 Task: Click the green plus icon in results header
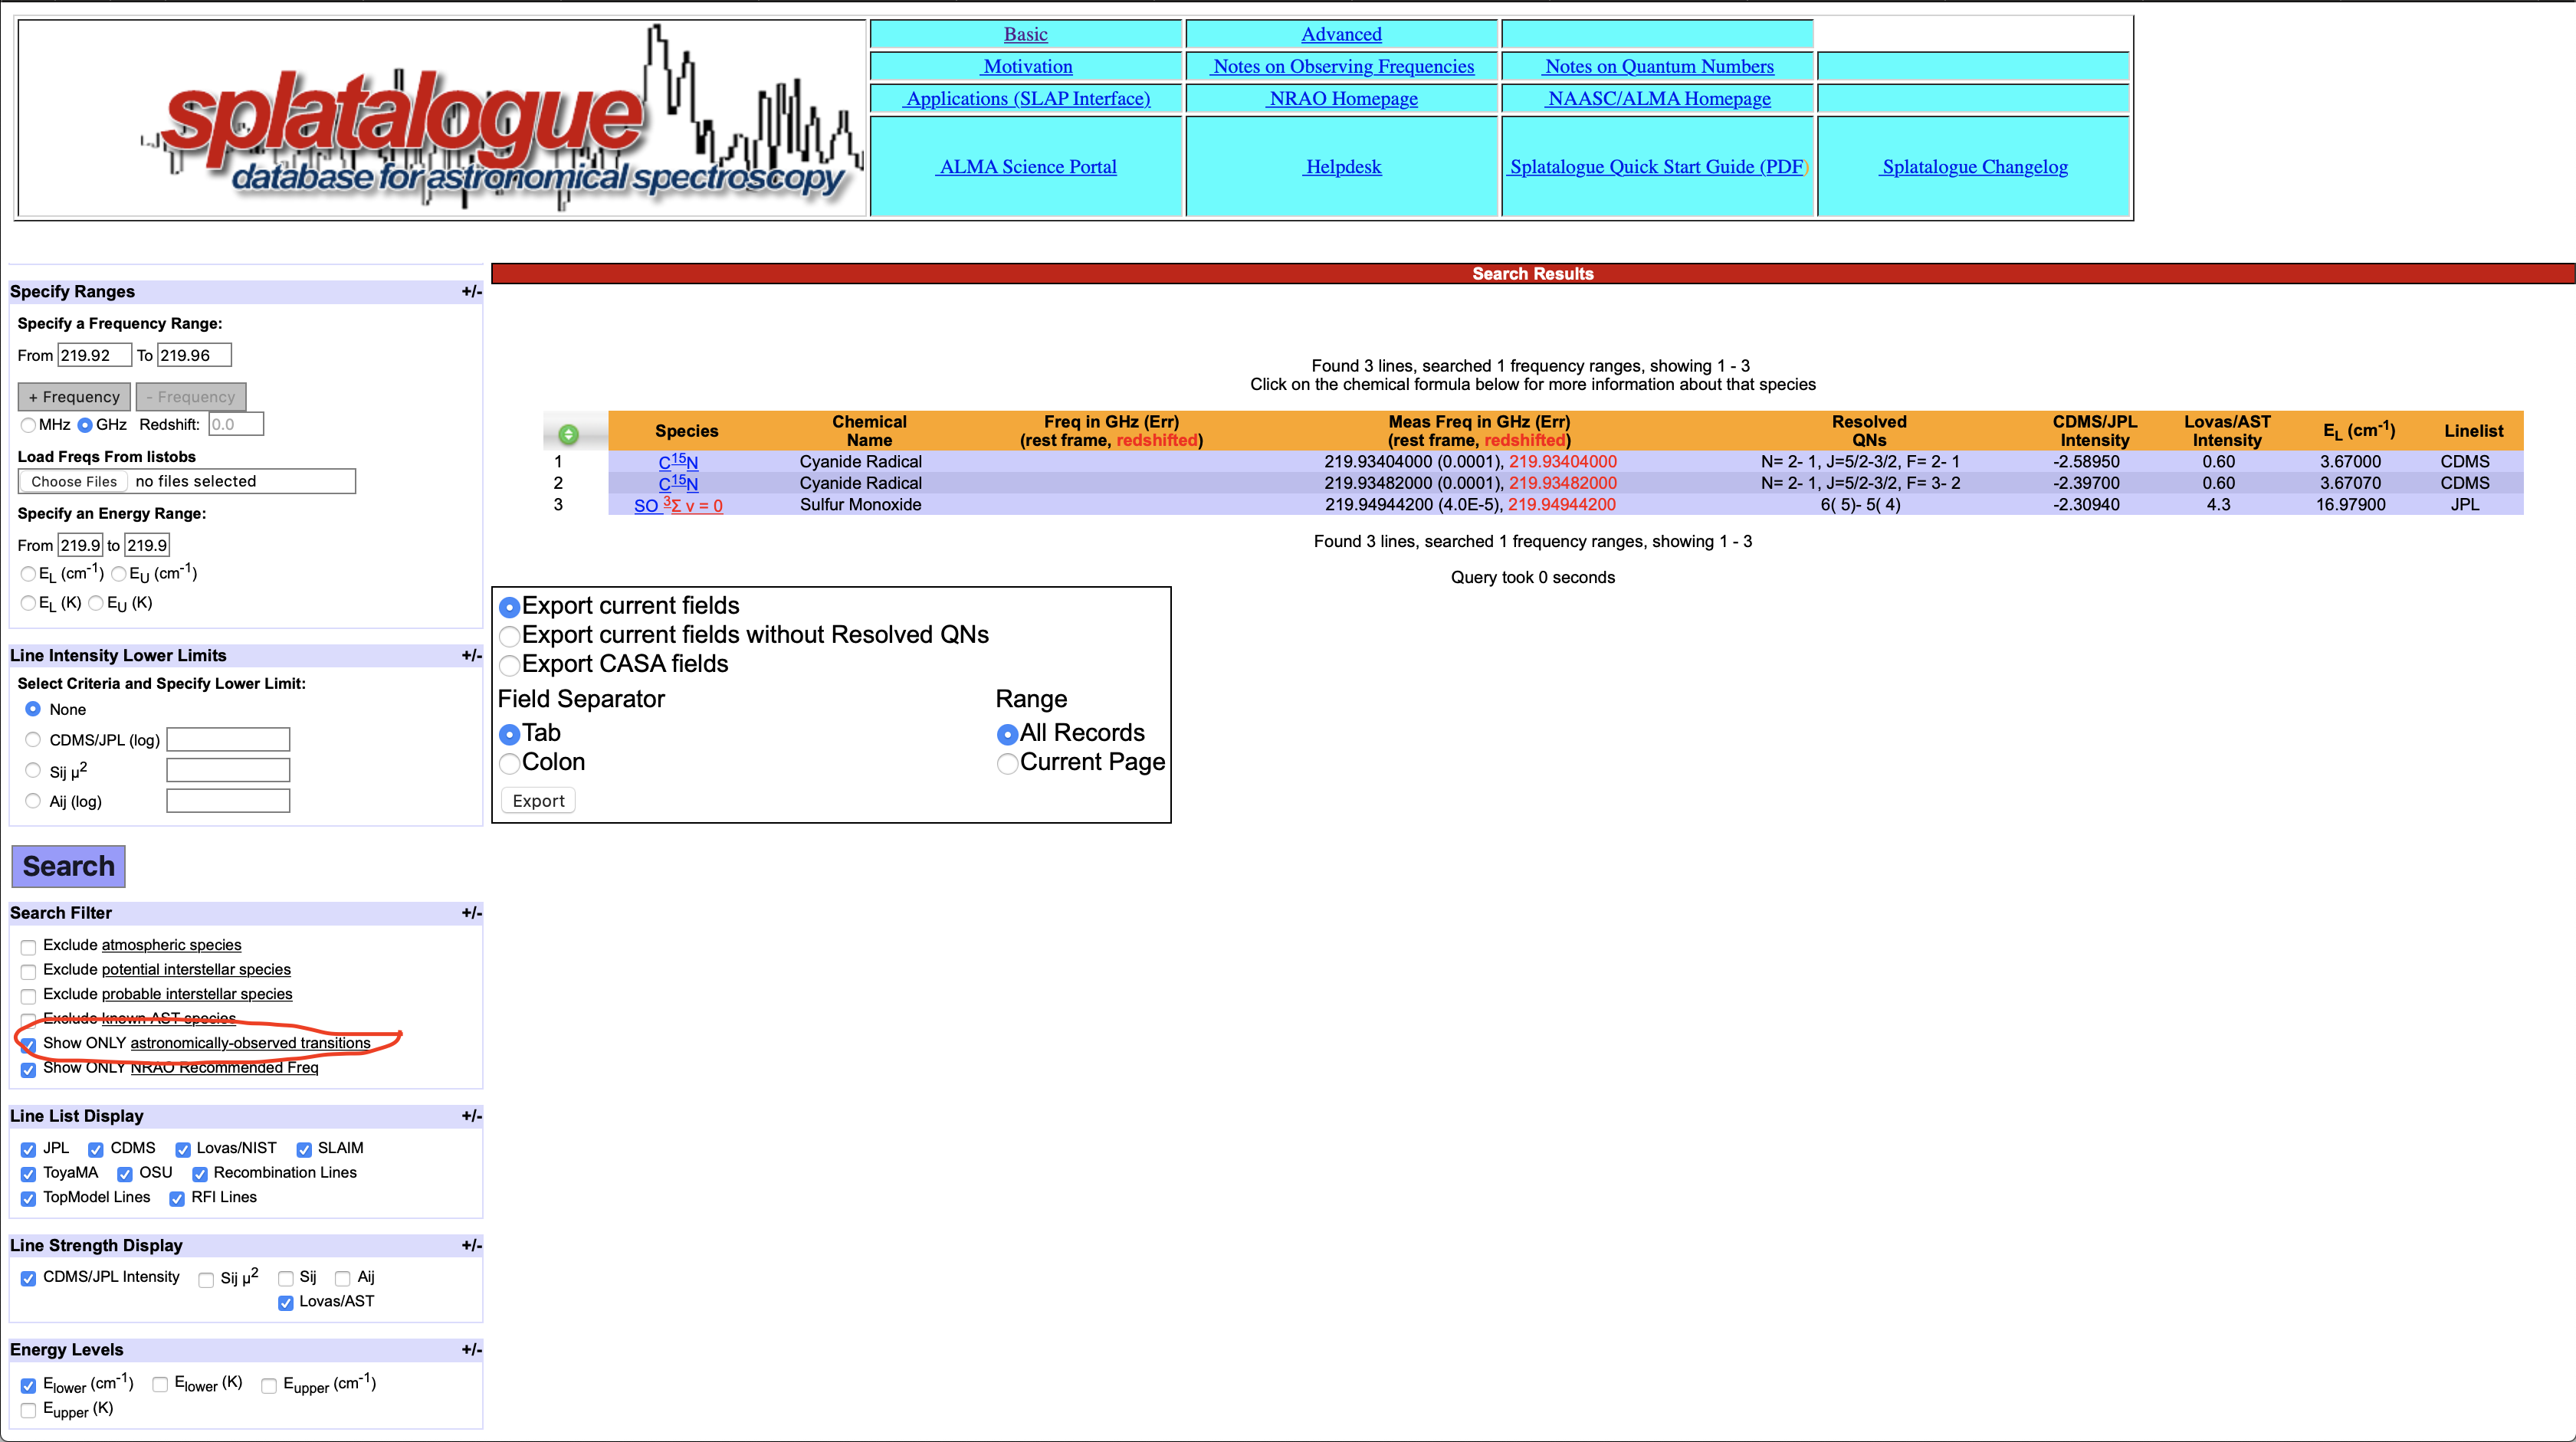[x=568, y=434]
